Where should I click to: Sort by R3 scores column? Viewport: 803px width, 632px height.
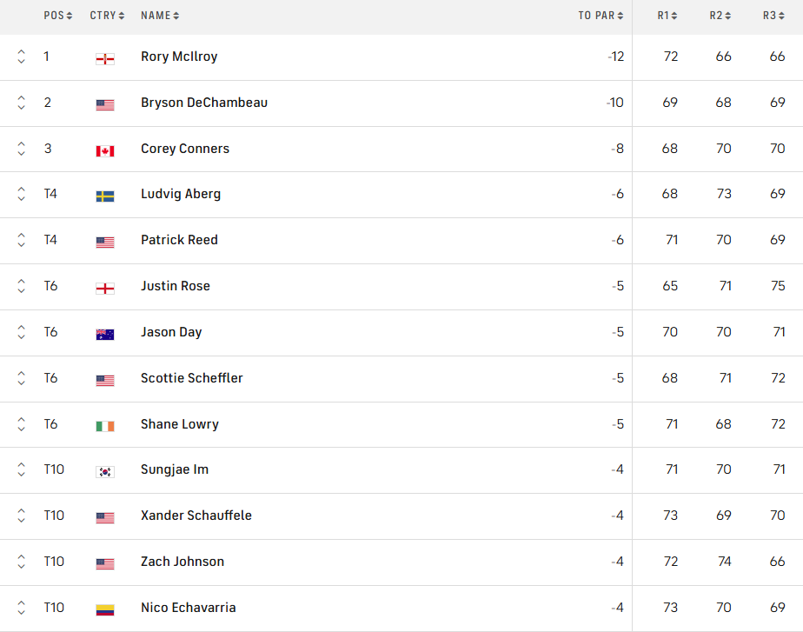tap(773, 16)
